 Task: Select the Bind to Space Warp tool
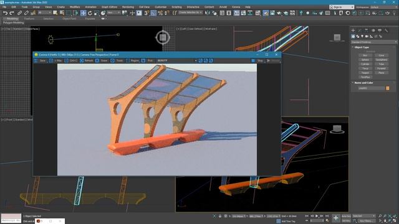[33, 13]
